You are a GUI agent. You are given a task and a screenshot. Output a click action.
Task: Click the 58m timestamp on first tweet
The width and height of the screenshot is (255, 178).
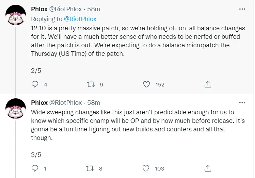(x=94, y=9)
